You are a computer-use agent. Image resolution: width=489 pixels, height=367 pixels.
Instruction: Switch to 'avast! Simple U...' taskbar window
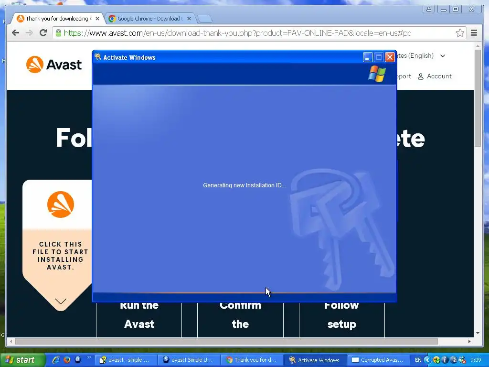pyautogui.click(x=189, y=360)
